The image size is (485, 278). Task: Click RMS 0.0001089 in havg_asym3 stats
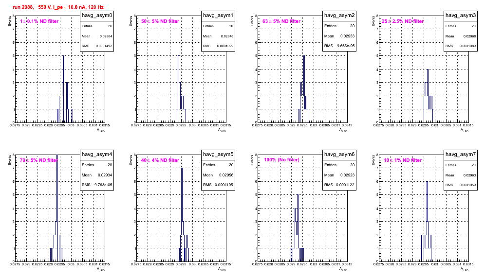click(461, 46)
